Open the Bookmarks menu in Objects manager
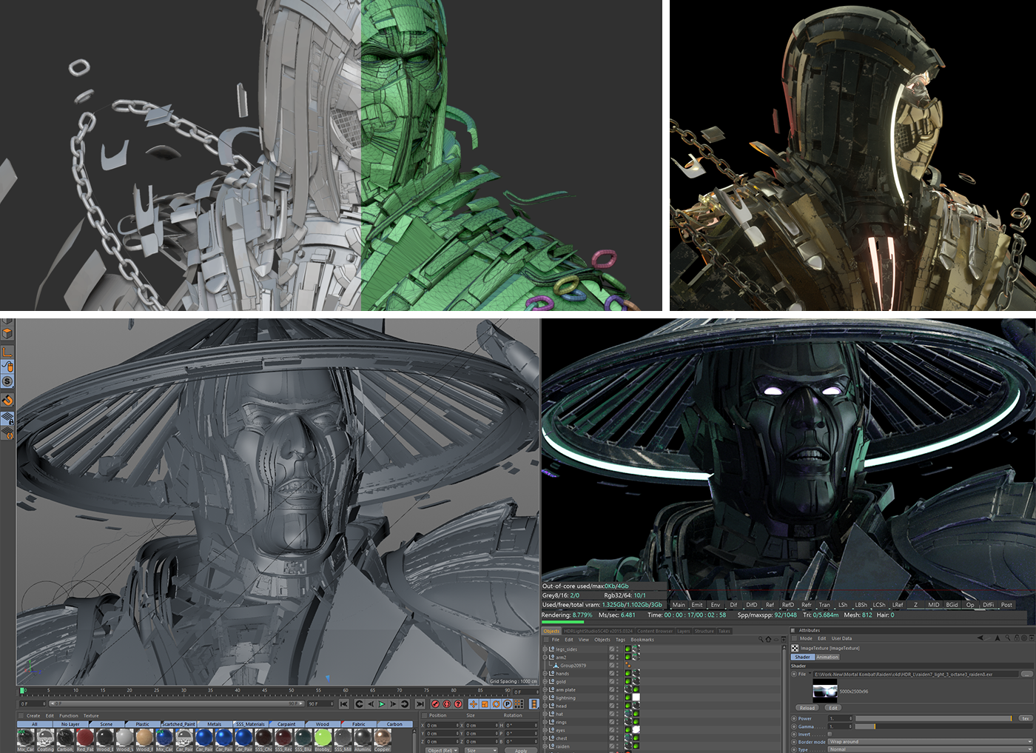 [x=642, y=640]
